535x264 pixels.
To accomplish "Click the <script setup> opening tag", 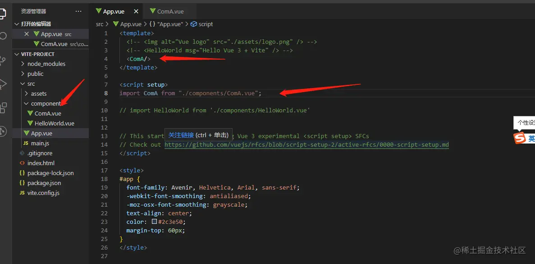I will pyautogui.click(x=144, y=85).
